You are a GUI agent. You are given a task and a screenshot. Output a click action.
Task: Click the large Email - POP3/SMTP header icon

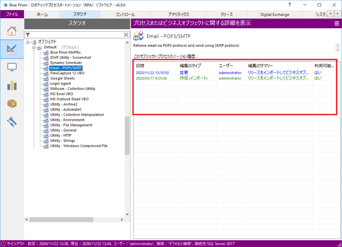(x=139, y=36)
